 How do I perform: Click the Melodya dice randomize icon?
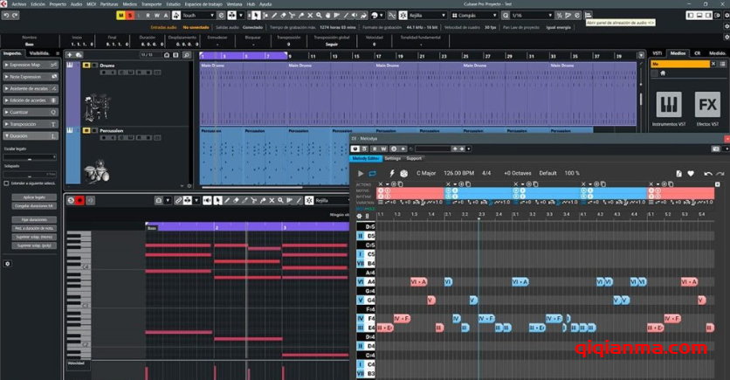(403, 173)
